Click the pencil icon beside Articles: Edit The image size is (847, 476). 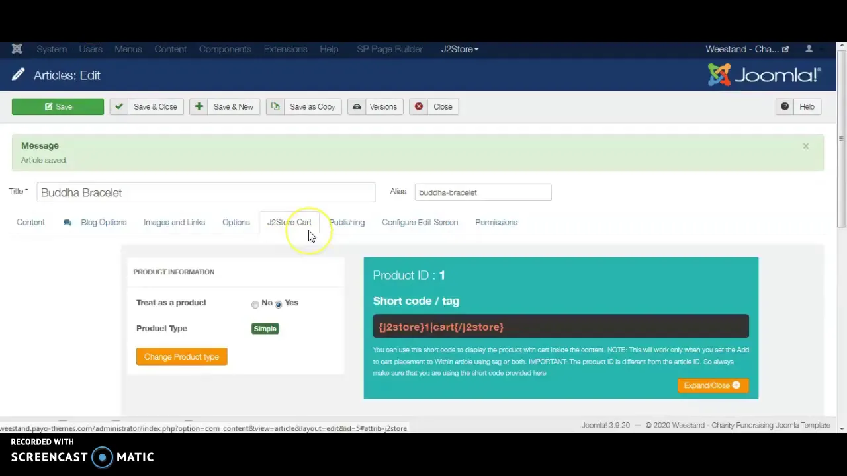tap(18, 75)
